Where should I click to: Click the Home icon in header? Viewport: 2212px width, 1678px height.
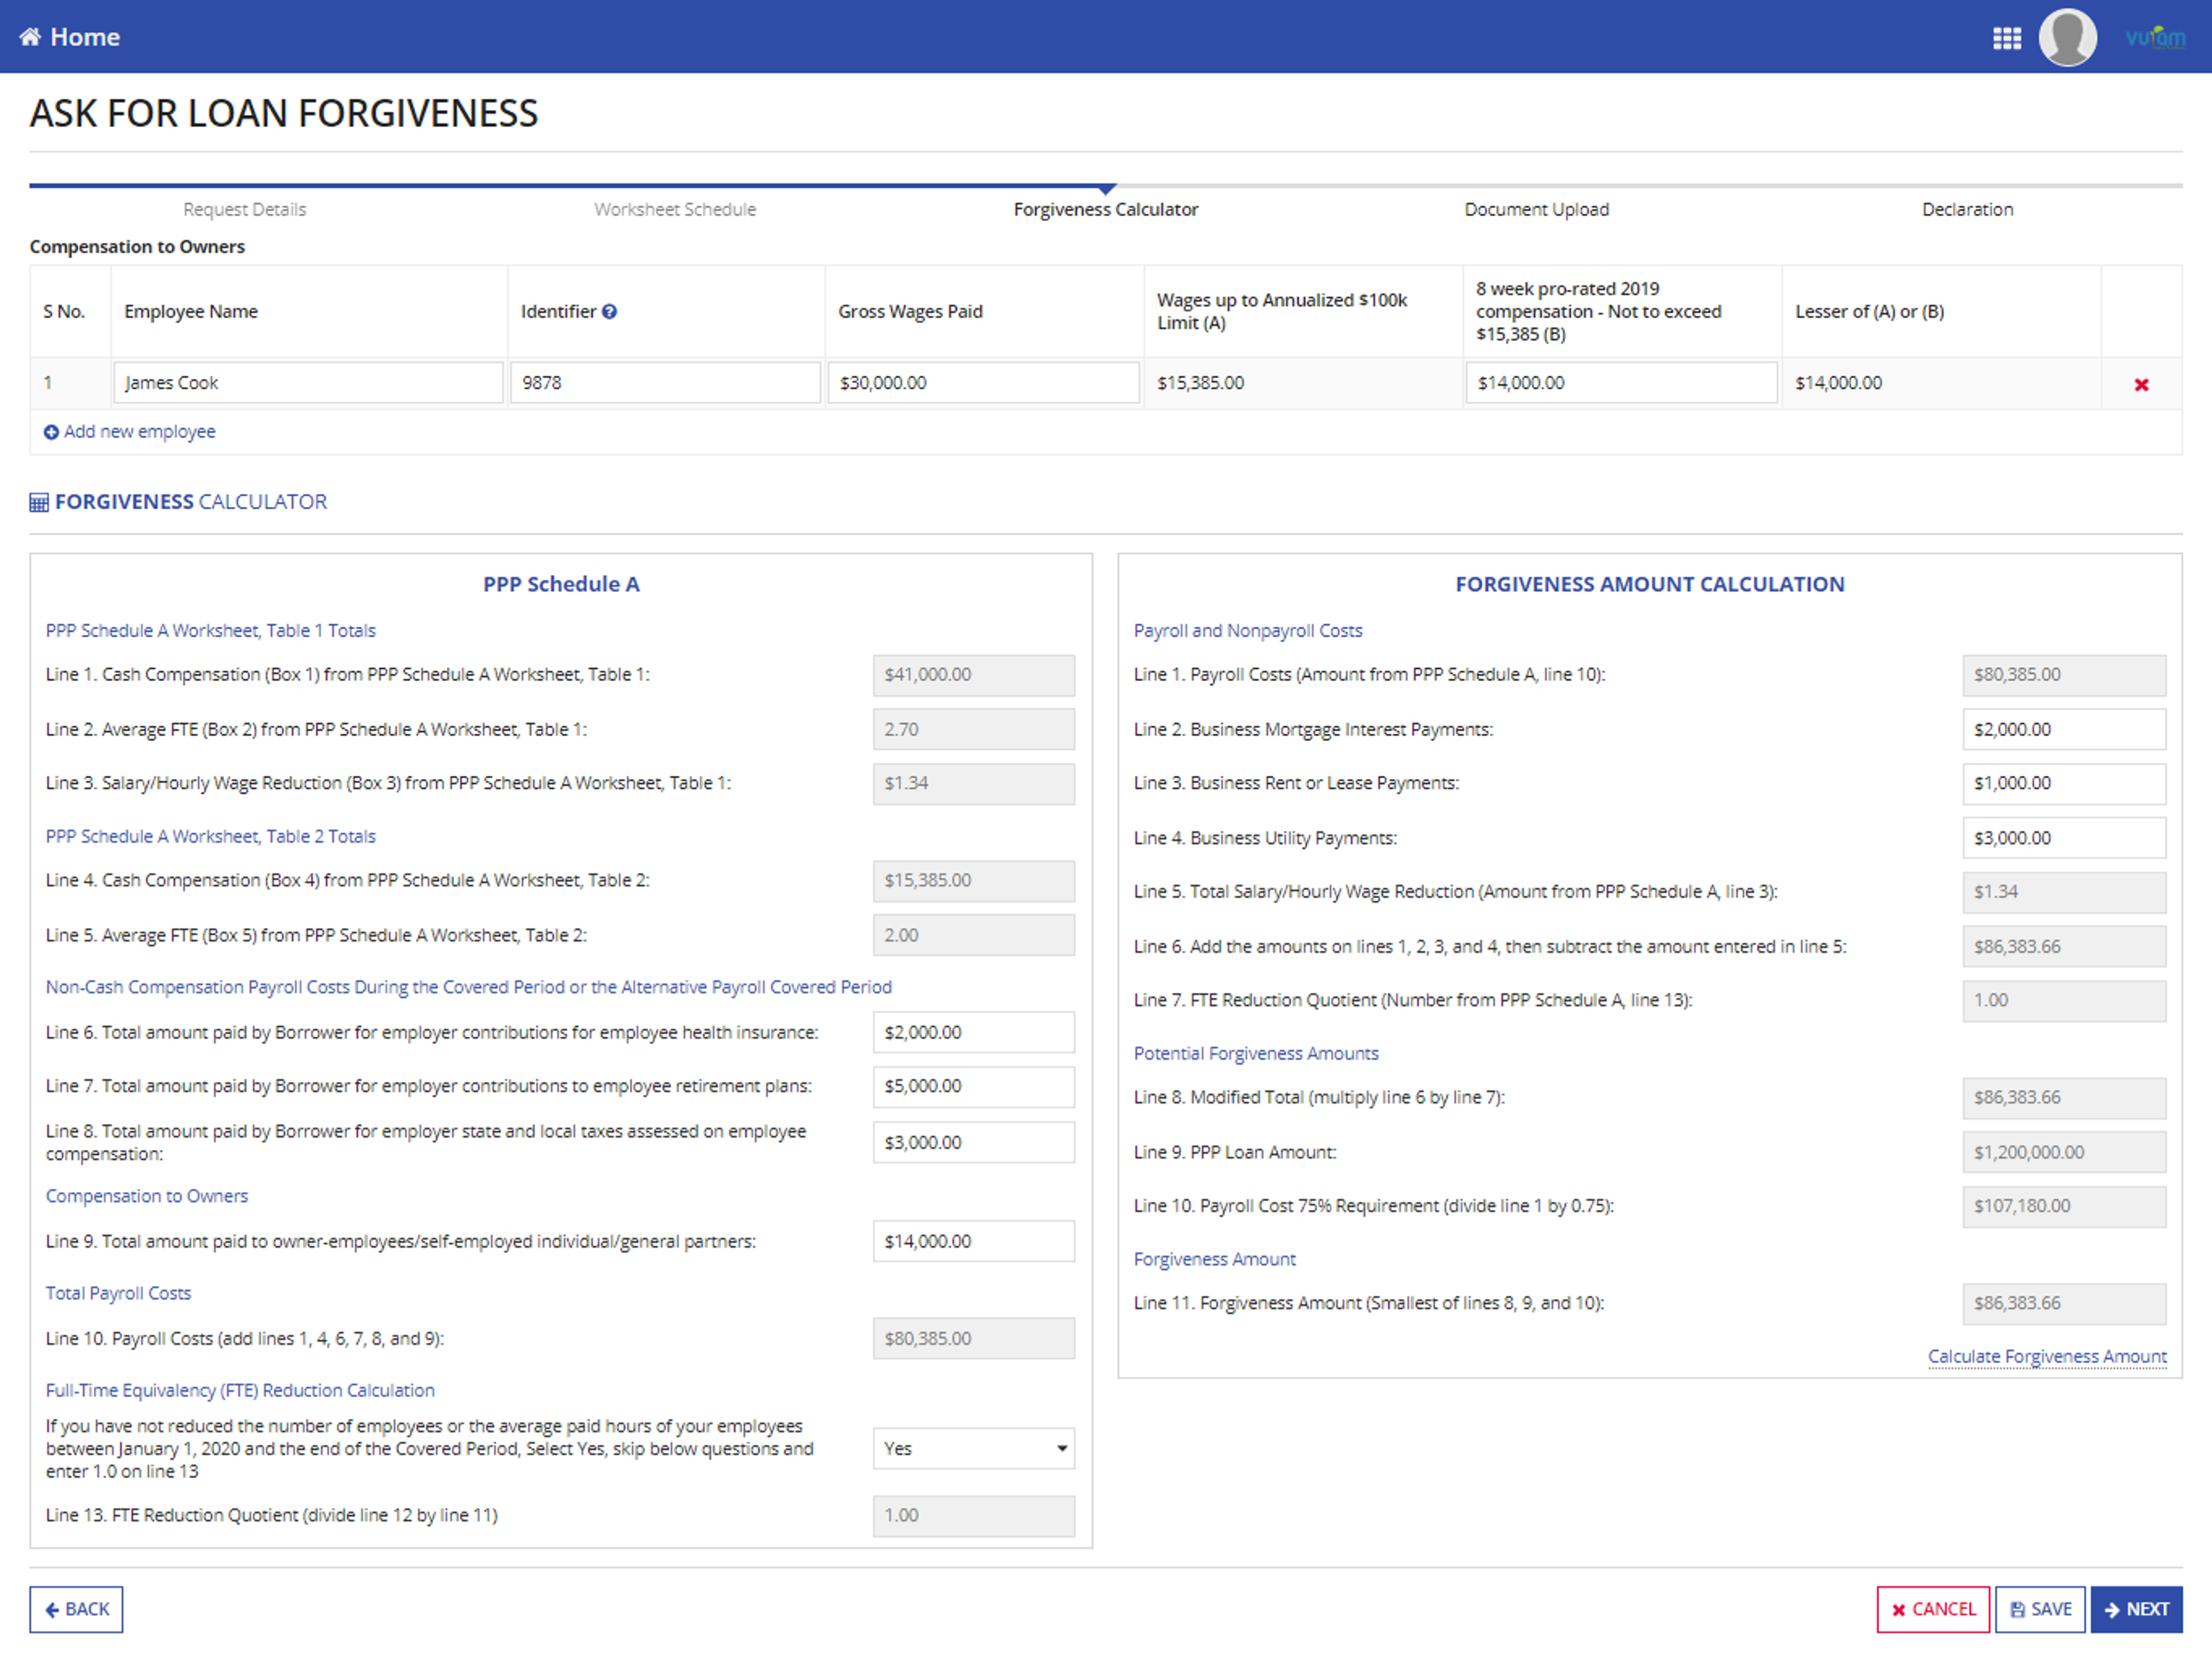[x=30, y=37]
